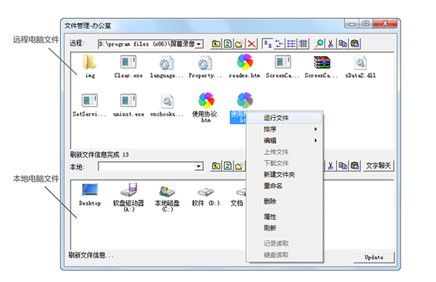Copy using the remote toolbar copy icon

pos(342,44)
